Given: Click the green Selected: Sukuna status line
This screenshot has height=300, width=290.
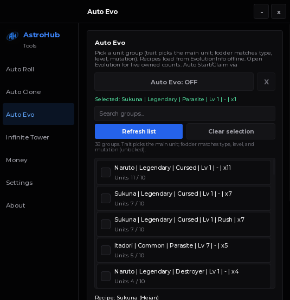Looking at the screenshot, I should coord(166,99).
